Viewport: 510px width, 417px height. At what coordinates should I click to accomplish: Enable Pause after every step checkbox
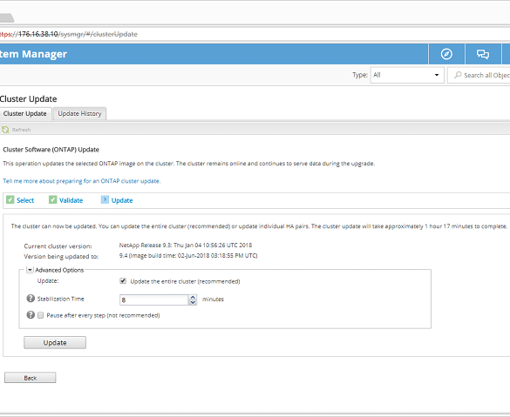(x=41, y=315)
